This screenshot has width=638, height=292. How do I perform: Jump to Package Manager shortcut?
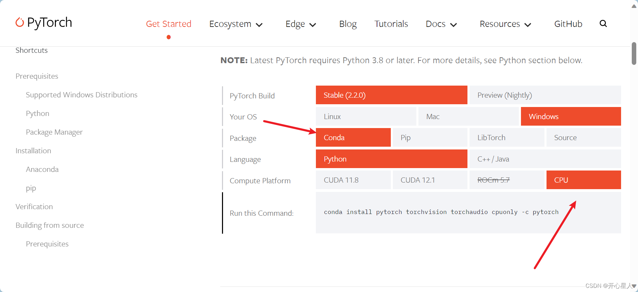click(54, 132)
